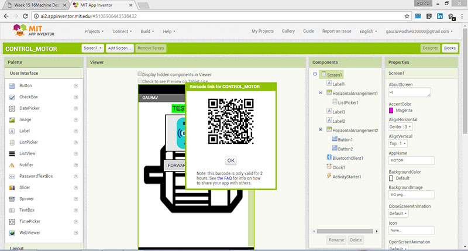Viewport: 468px width, 251px height.
Task: Click the Designer button
Action: (x=430, y=48)
